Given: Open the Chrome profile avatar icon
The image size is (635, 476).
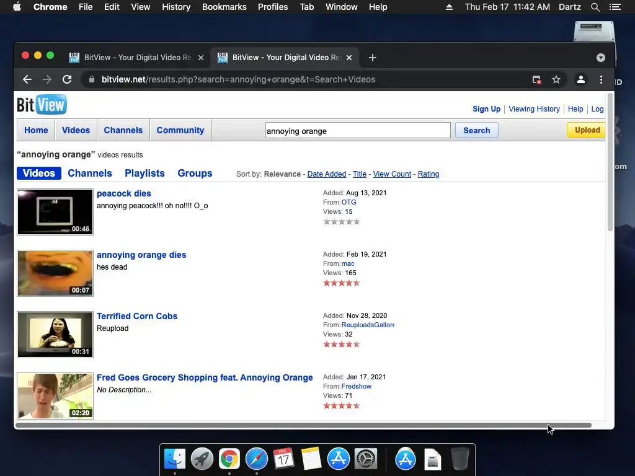Looking at the screenshot, I should pyautogui.click(x=580, y=80).
